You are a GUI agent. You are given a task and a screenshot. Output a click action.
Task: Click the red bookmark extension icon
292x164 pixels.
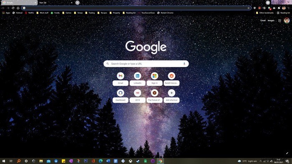pyautogui.click(x=259, y=8)
